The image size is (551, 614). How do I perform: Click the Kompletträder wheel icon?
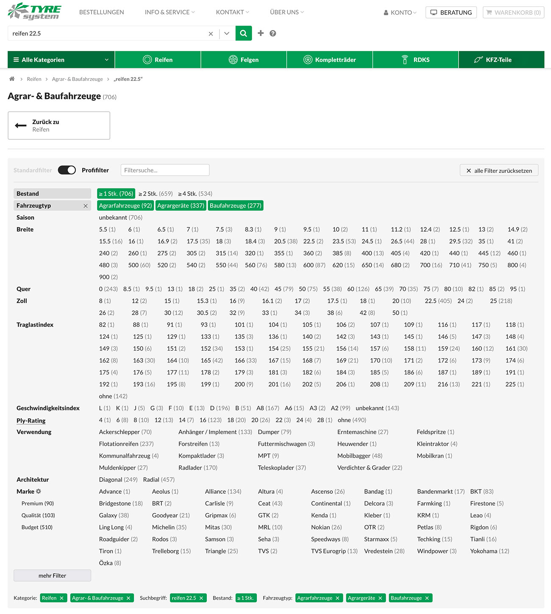click(309, 59)
